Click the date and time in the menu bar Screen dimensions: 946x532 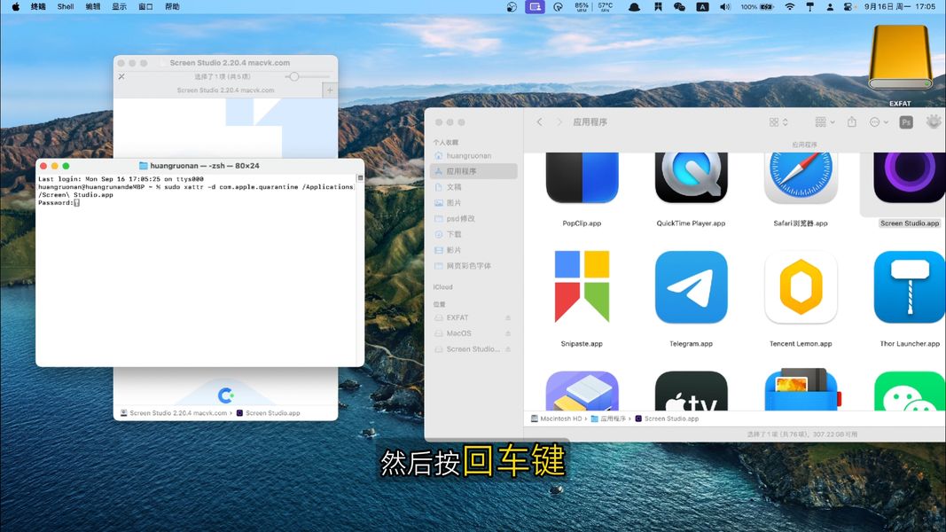[900, 6]
